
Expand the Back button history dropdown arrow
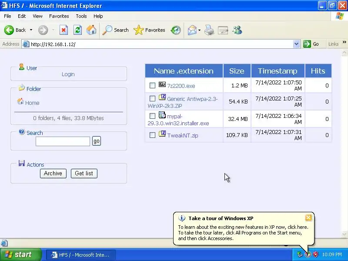(x=31, y=30)
